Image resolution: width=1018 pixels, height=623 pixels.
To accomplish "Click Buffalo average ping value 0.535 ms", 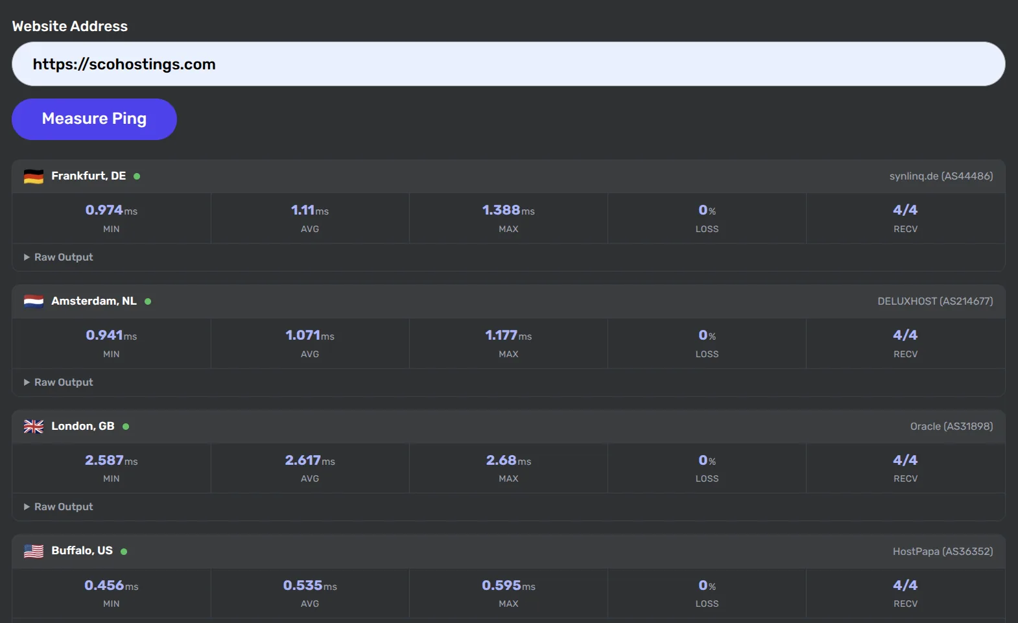I will 310,585.
